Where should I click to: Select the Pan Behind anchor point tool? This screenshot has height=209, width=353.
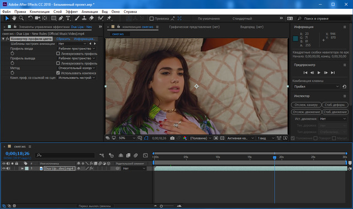(x=45, y=18)
